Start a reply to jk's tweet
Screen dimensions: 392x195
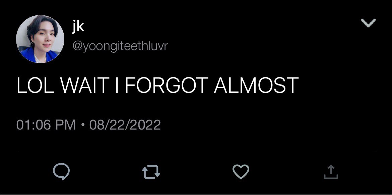point(61,171)
